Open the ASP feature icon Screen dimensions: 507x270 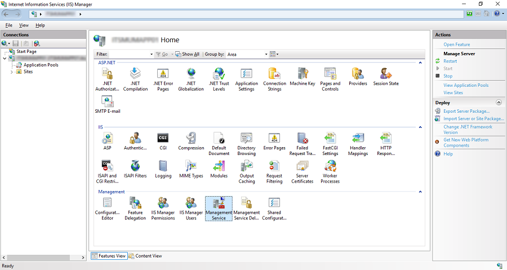108,141
